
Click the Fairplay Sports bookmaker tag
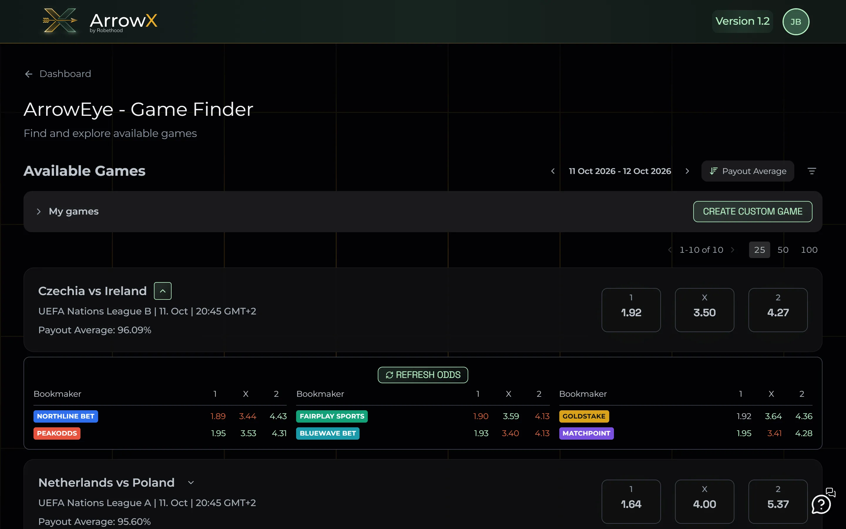pos(332,416)
